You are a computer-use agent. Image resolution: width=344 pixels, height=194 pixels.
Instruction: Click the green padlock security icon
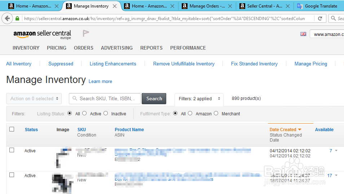tap(17, 19)
